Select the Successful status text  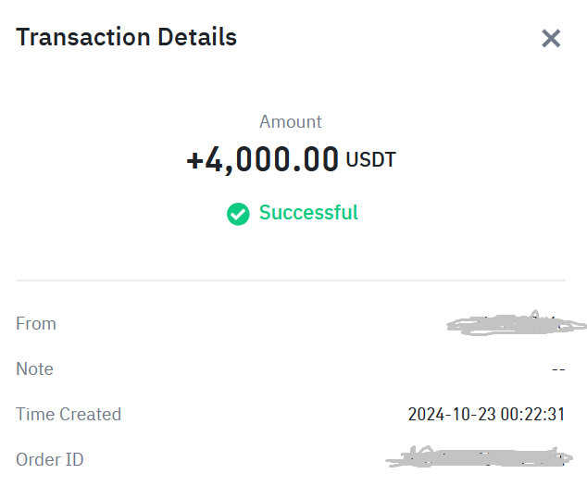click(308, 213)
